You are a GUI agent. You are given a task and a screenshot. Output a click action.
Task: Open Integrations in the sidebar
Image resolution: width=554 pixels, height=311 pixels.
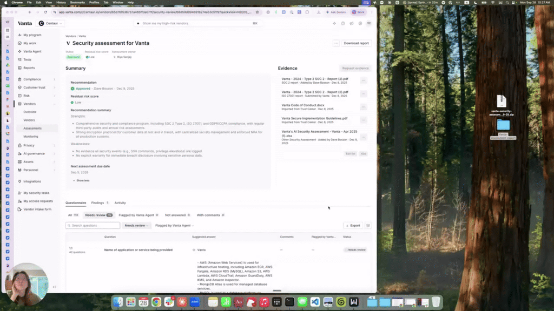32,181
